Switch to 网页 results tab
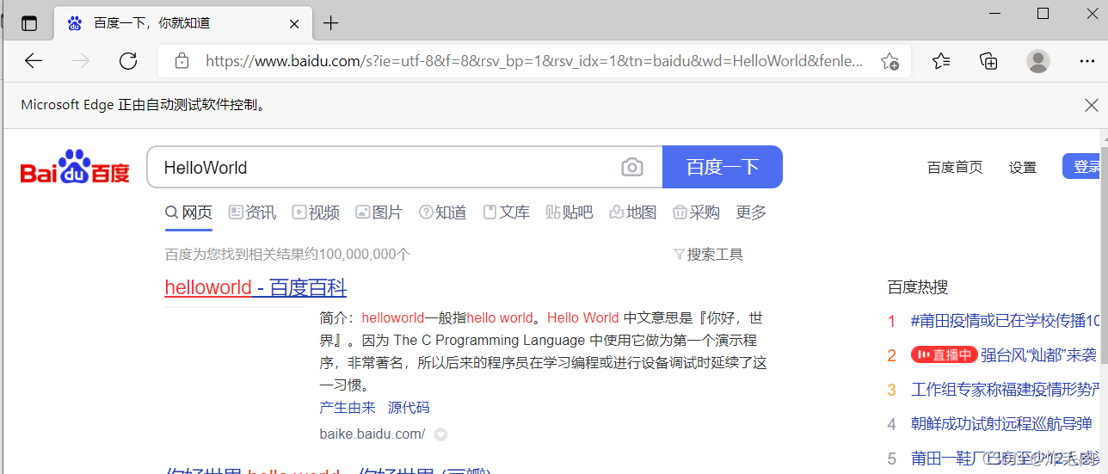 tap(188, 212)
